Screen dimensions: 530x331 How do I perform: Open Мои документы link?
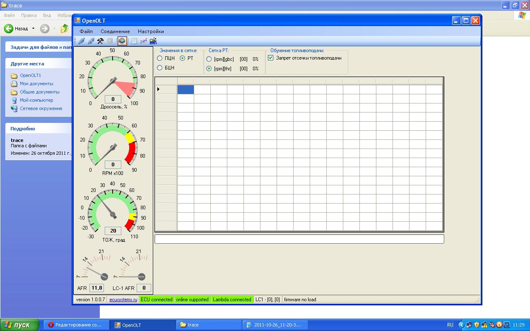(36, 84)
